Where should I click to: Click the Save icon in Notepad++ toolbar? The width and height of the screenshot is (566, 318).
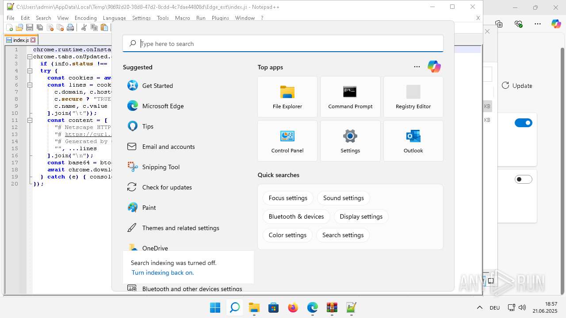tap(29, 27)
